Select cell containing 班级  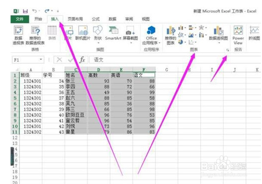point(31,75)
